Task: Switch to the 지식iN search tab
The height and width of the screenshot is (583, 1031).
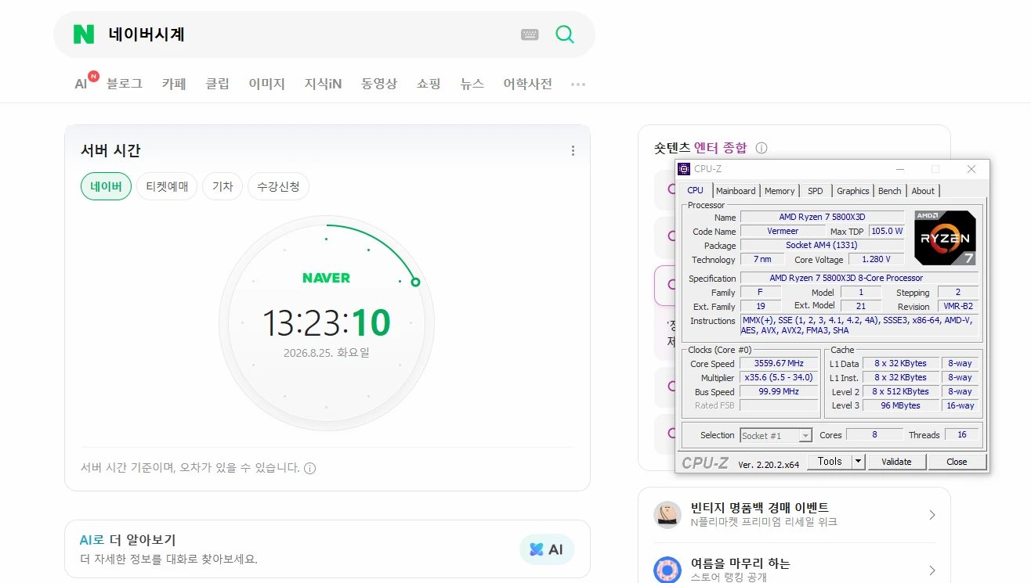Action: click(324, 84)
